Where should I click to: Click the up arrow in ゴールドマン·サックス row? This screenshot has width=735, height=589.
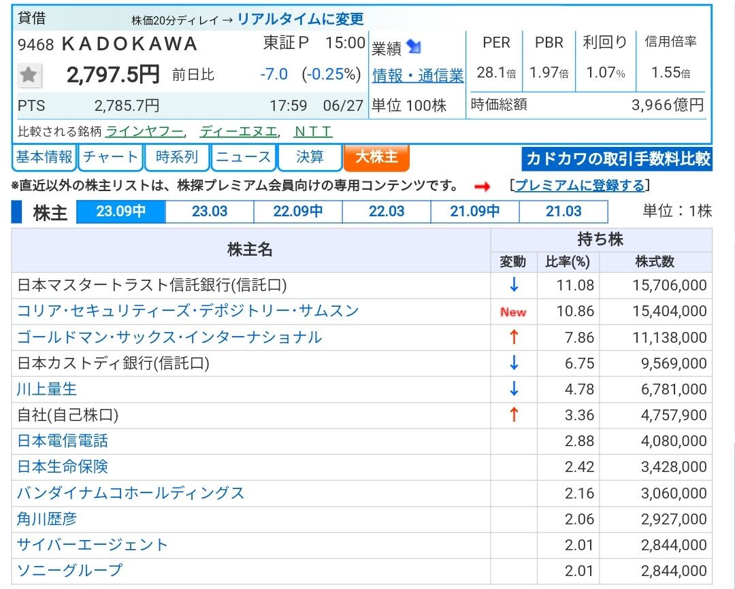[514, 337]
